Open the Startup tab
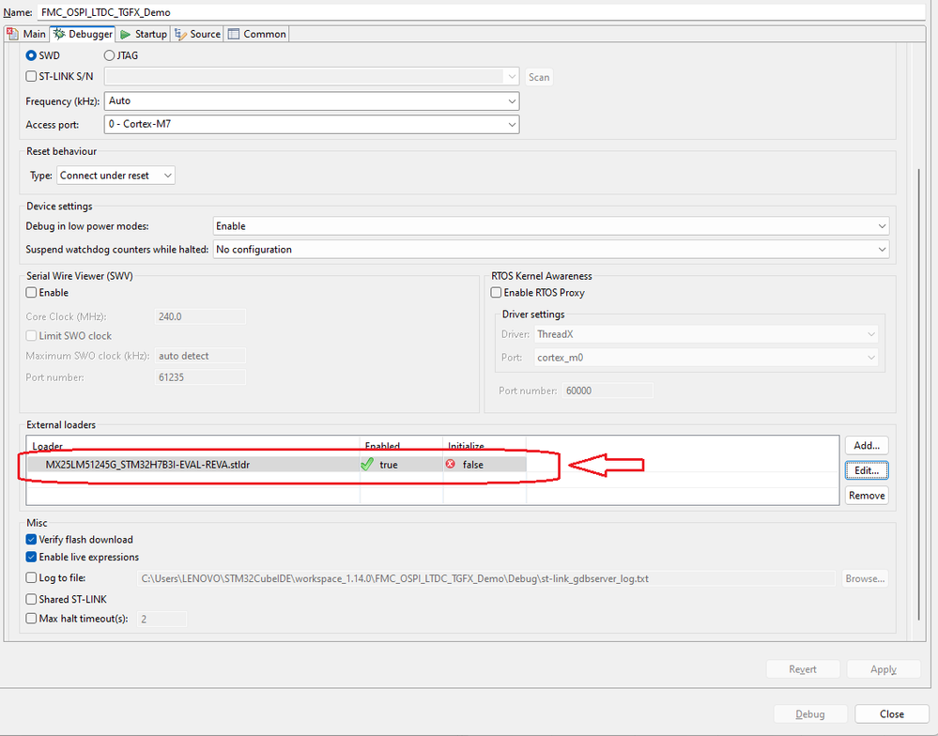This screenshot has width=938, height=736. [144, 34]
